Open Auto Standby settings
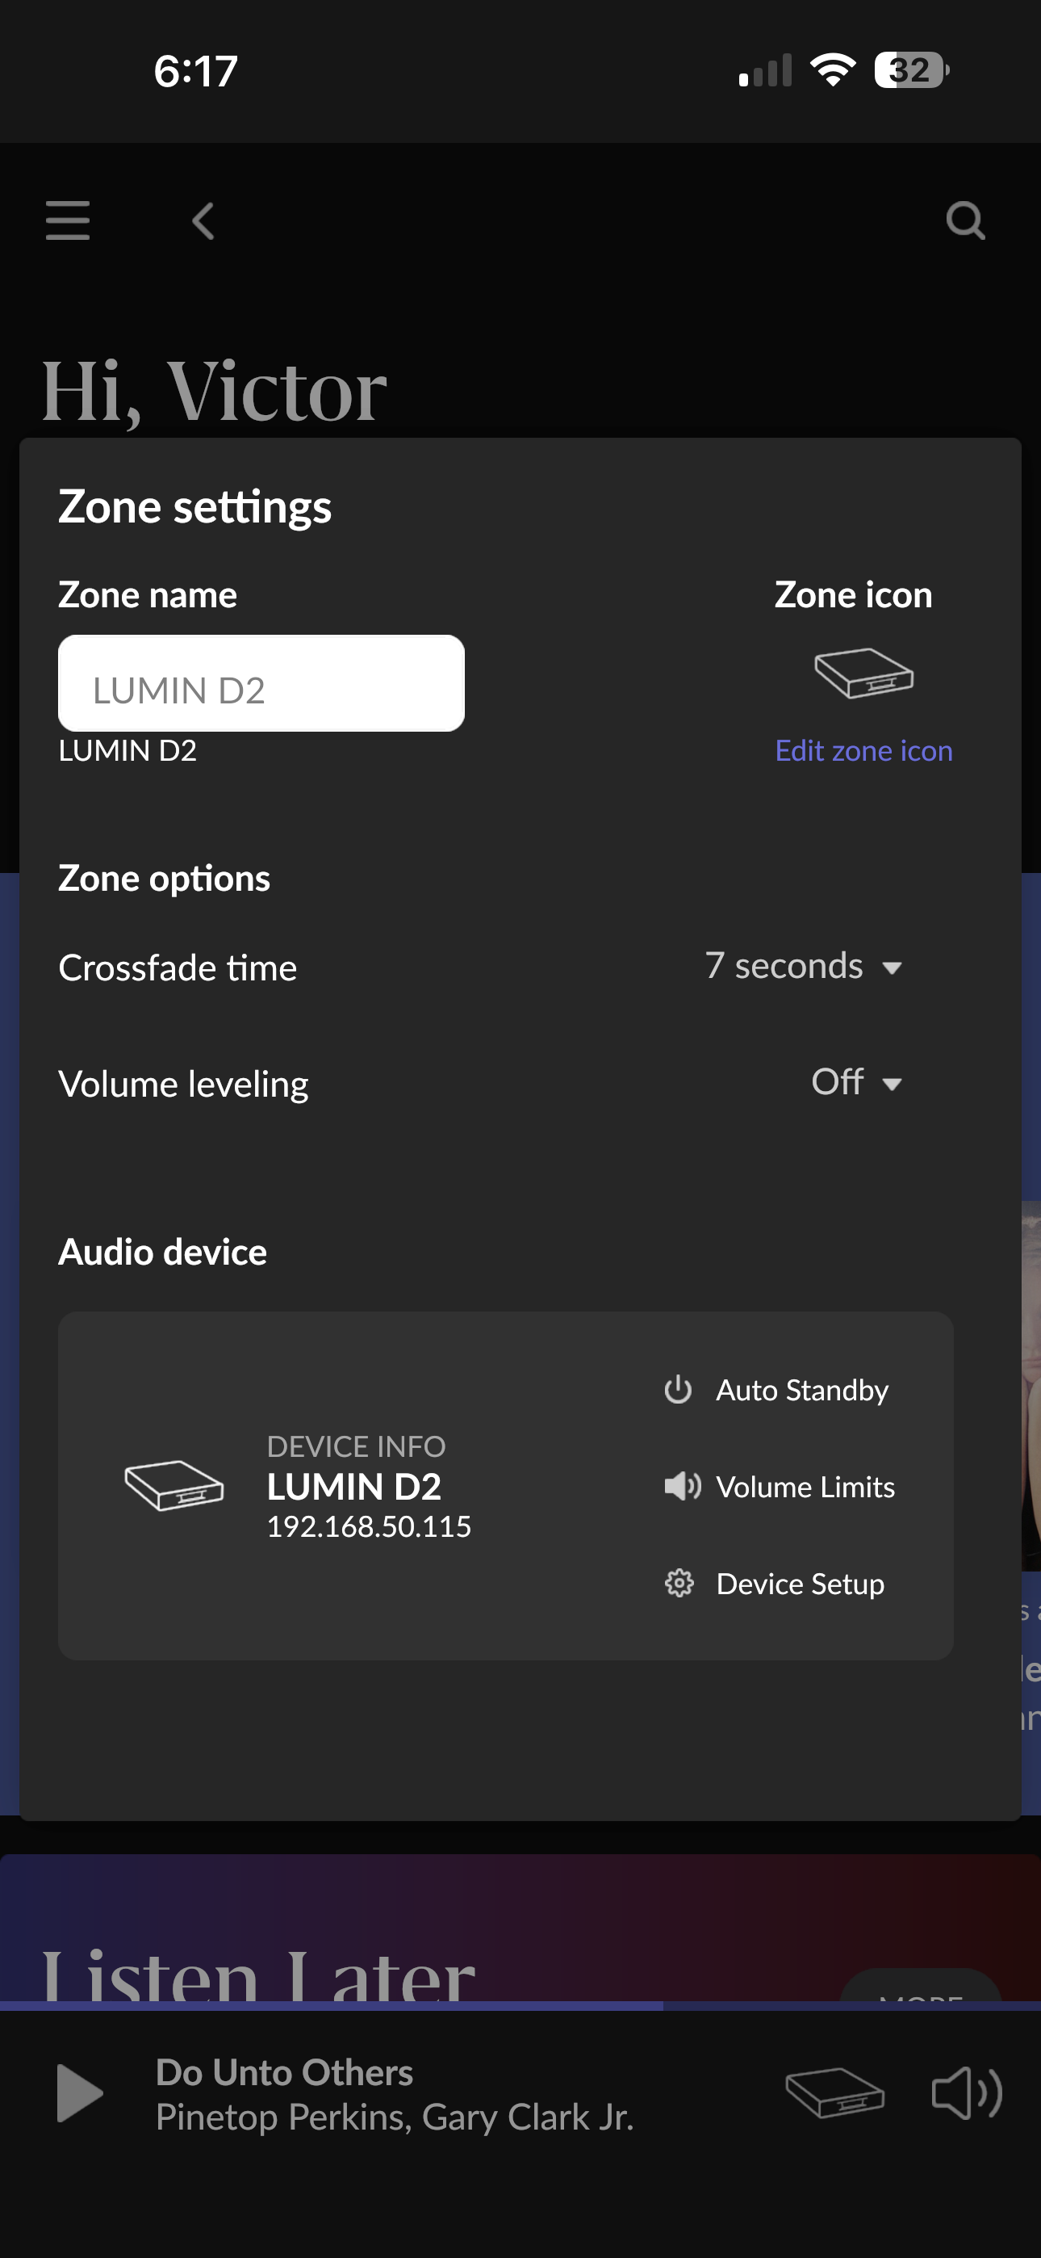This screenshot has height=2258, width=1041. 776,1389
